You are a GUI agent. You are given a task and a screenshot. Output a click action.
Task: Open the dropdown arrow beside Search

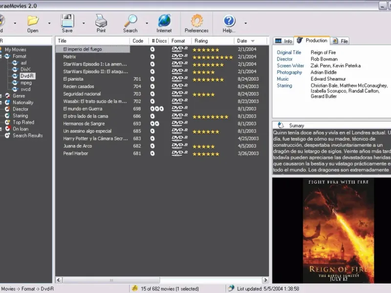coord(147,23)
